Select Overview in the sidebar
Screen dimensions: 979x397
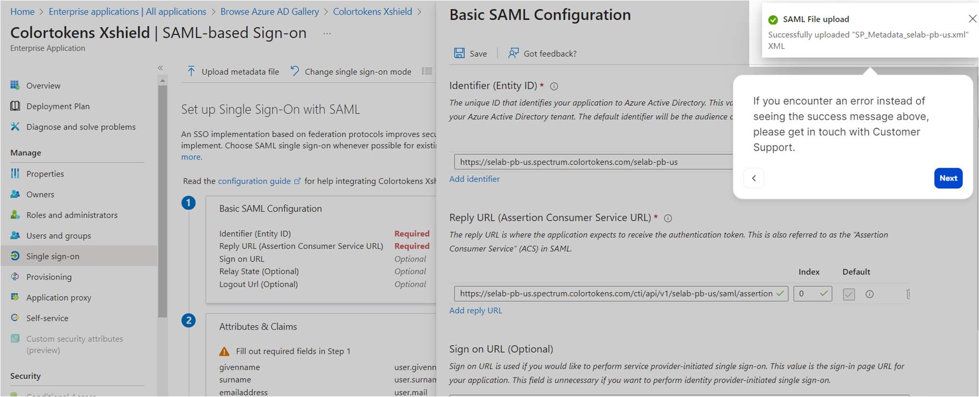click(43, 85)
